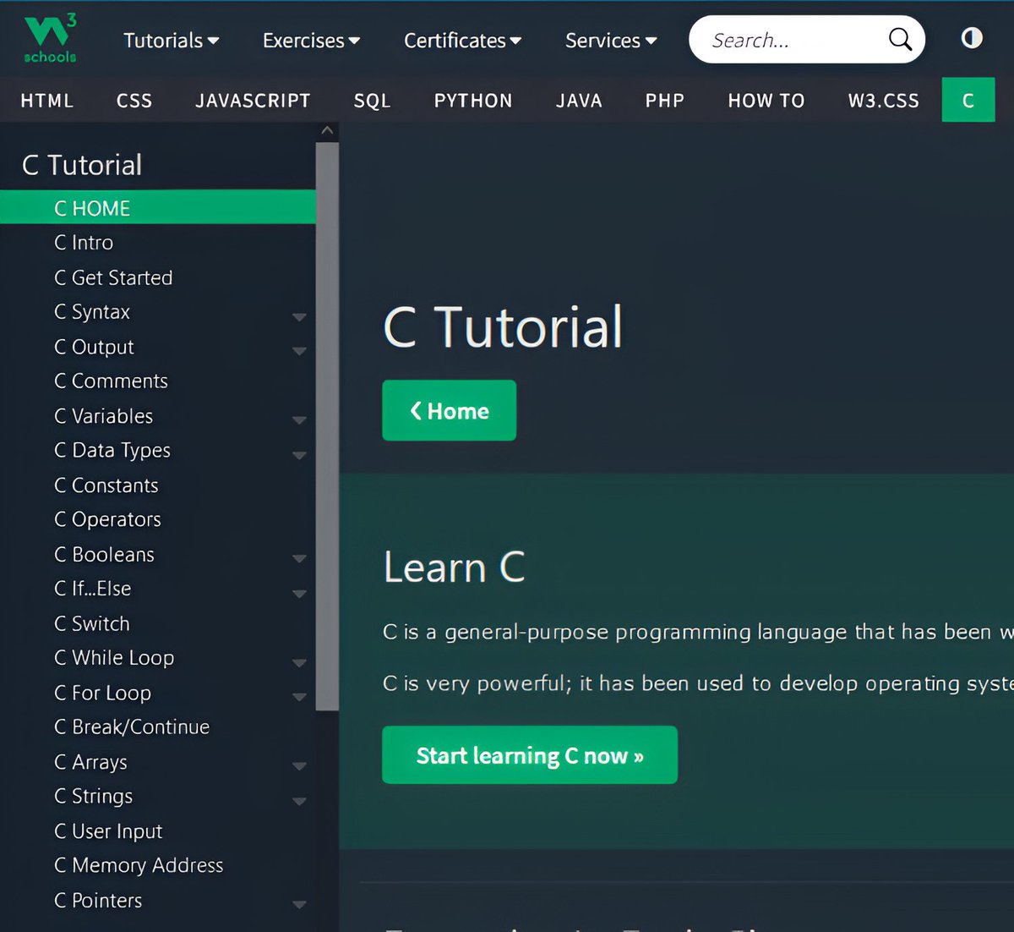The width and height of the screenshot is (1014, 932).
Task: Expand the C Pointers submenu arrow
Action: 299,904
